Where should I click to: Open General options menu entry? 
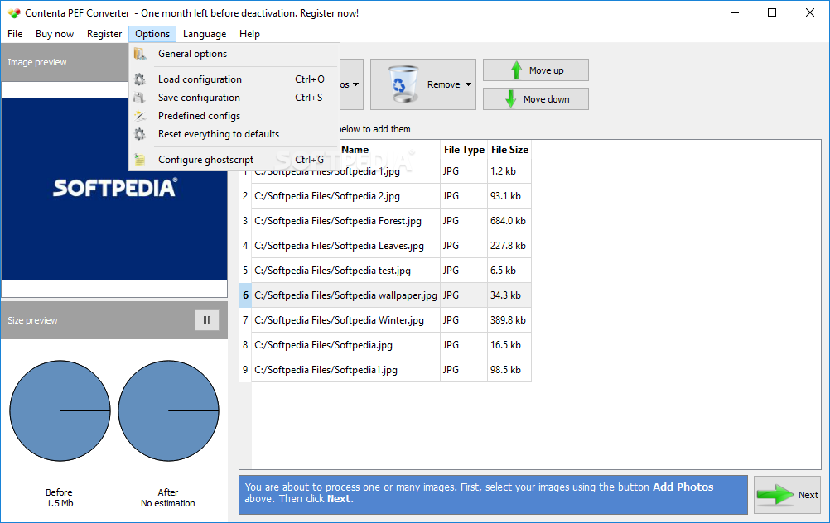pyautogui.click(x=234, y=54)
